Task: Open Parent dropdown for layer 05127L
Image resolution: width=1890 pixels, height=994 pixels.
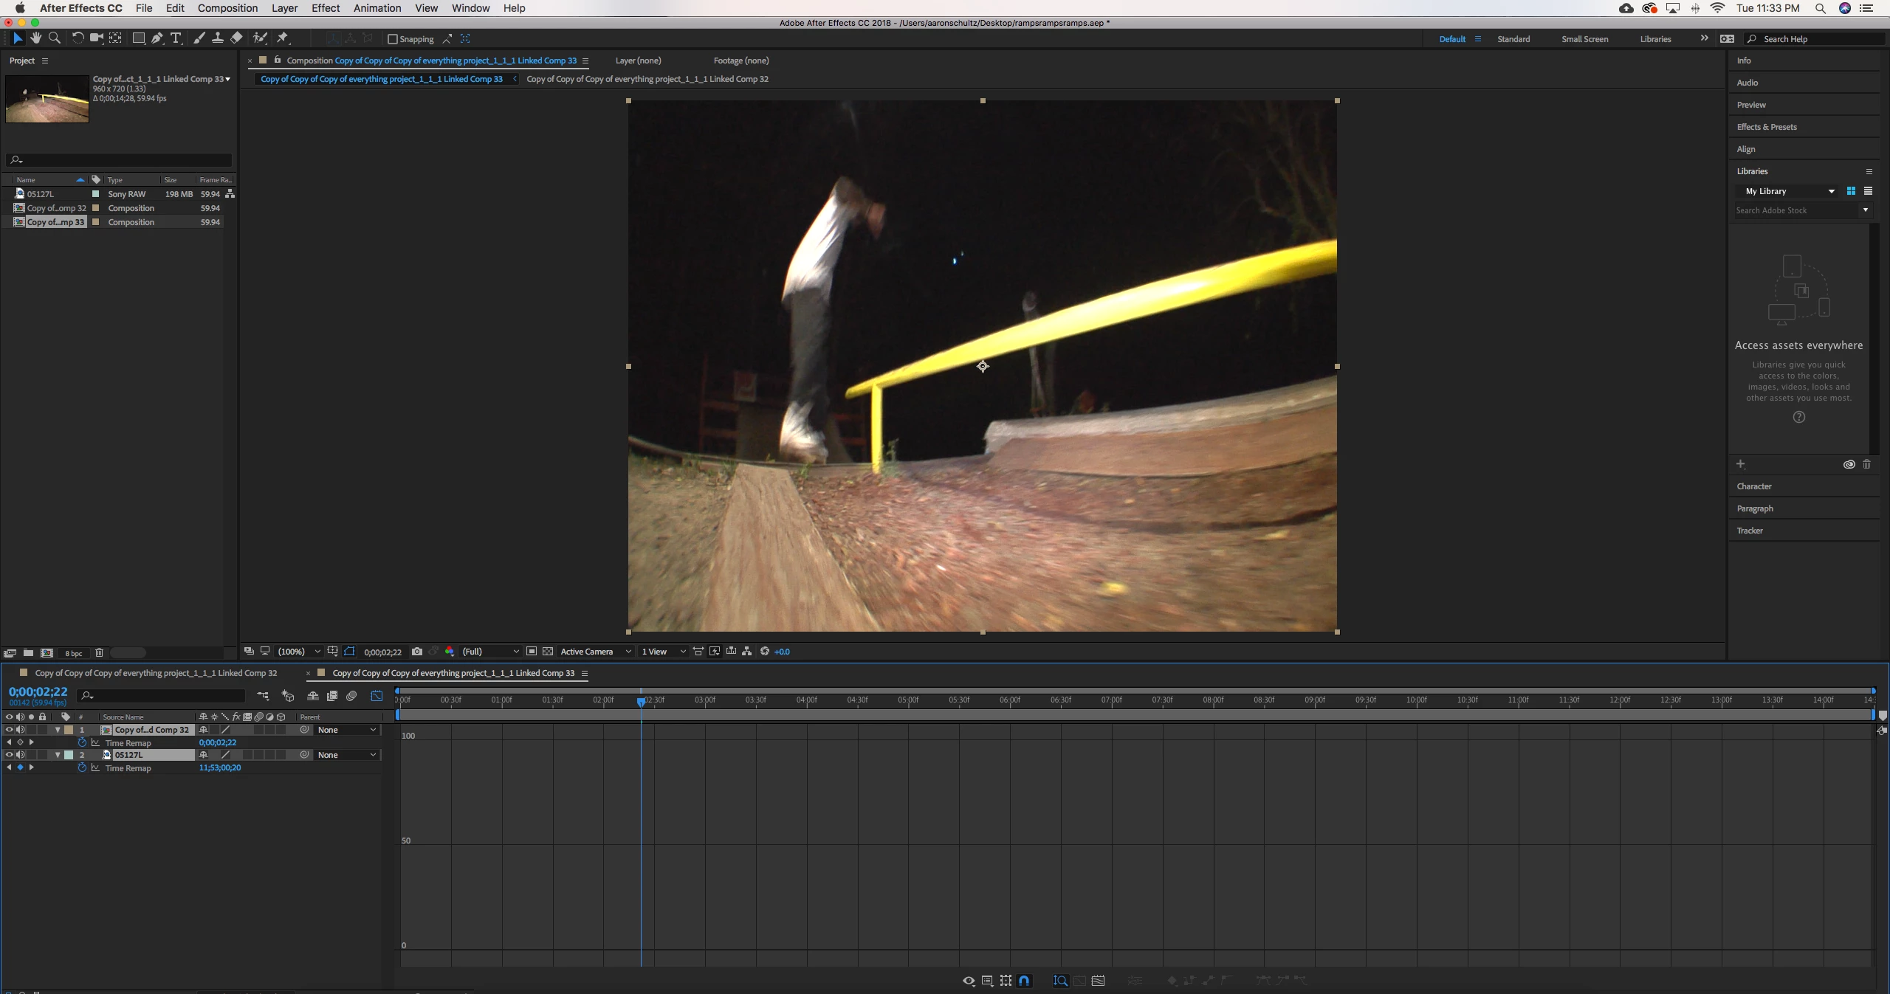Action: 347,755
